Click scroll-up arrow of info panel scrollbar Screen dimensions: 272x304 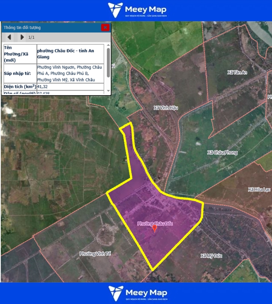pos(108,45)
